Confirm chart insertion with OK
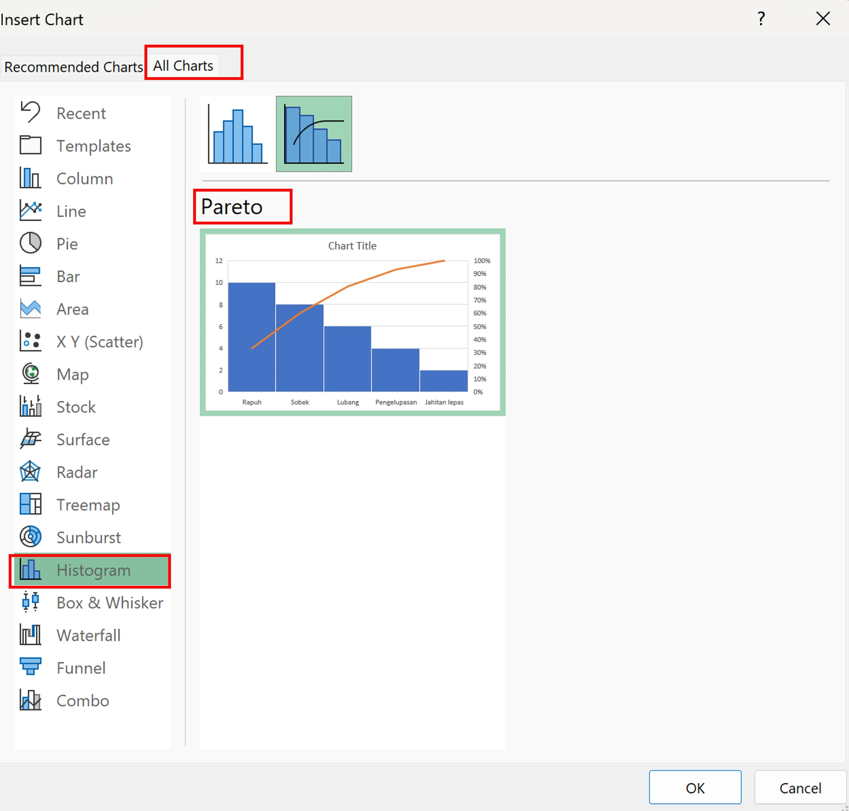The width and height of the screenshot is (849, 811). tap(695, 788)
